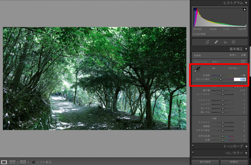
Task: Click the コントラスト slider handle
Action: click(223, 95)
